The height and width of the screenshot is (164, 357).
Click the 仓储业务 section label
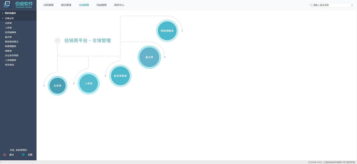[x=9, y=18]
